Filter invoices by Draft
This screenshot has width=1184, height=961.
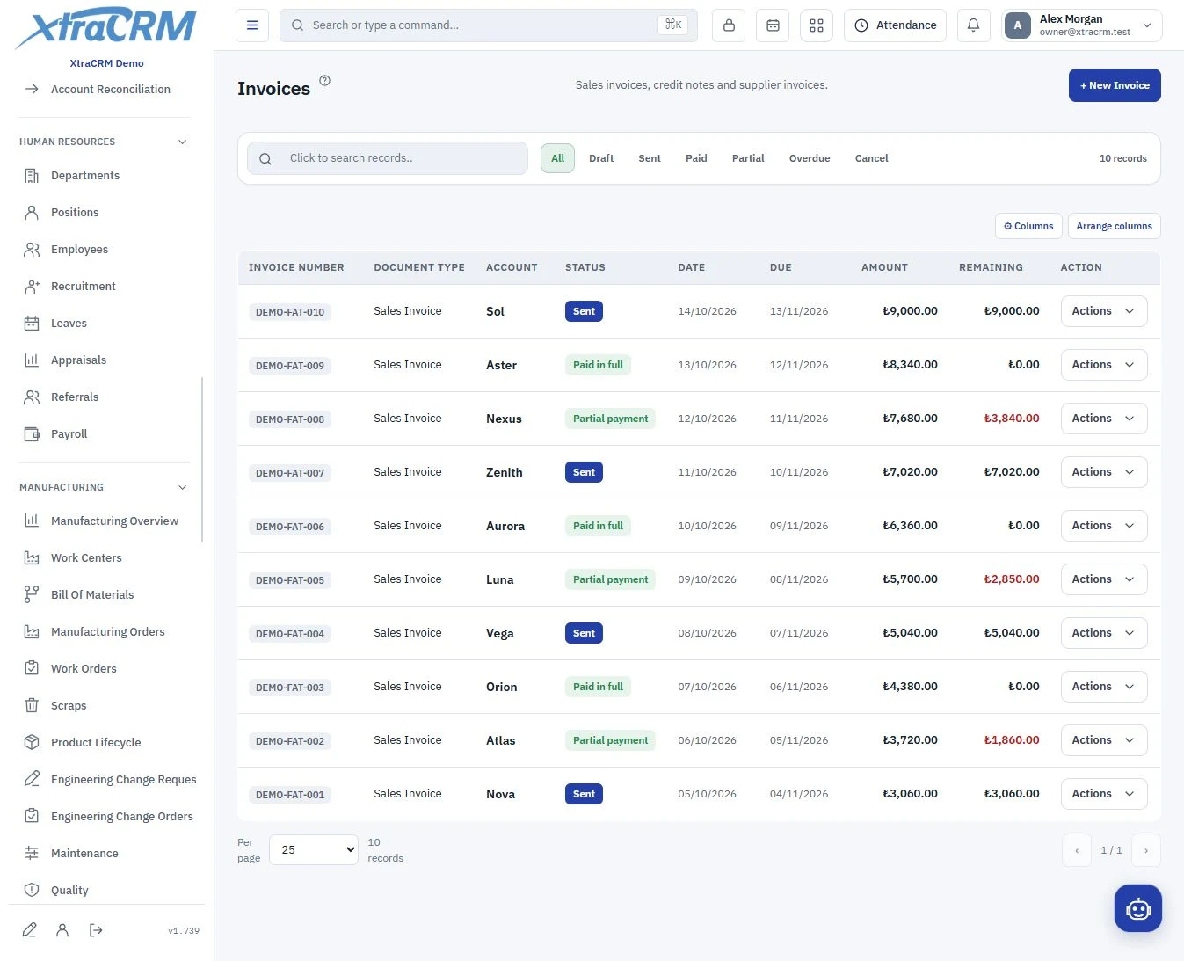coord(601,158)
